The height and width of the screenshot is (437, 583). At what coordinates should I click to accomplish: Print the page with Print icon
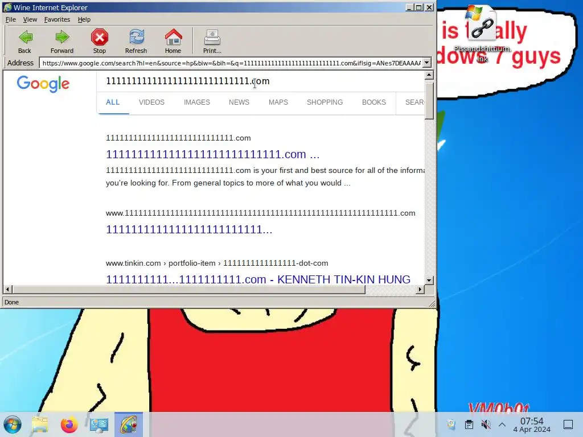coord(212,41)
